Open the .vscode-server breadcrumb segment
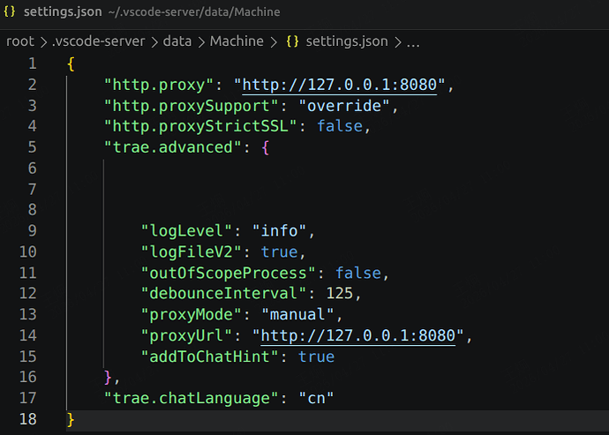Screen dimensions: 609x435 (99, 41)
